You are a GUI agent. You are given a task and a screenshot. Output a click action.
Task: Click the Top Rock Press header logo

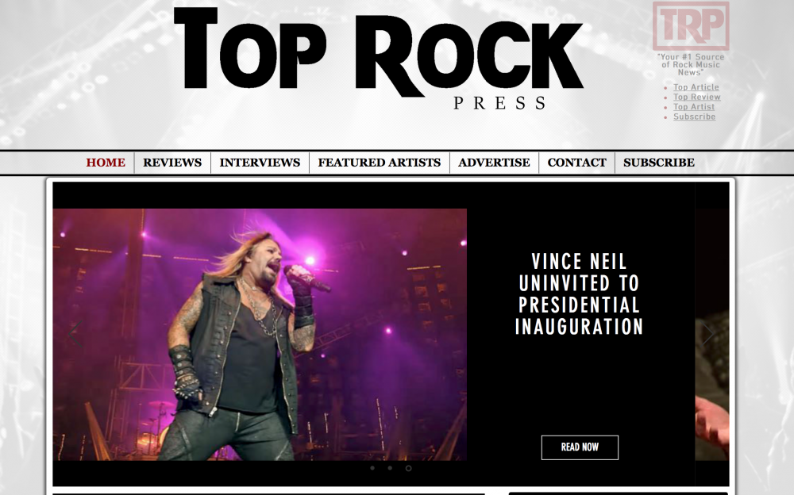click(378, 58)
